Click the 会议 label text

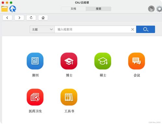(137, 75)
